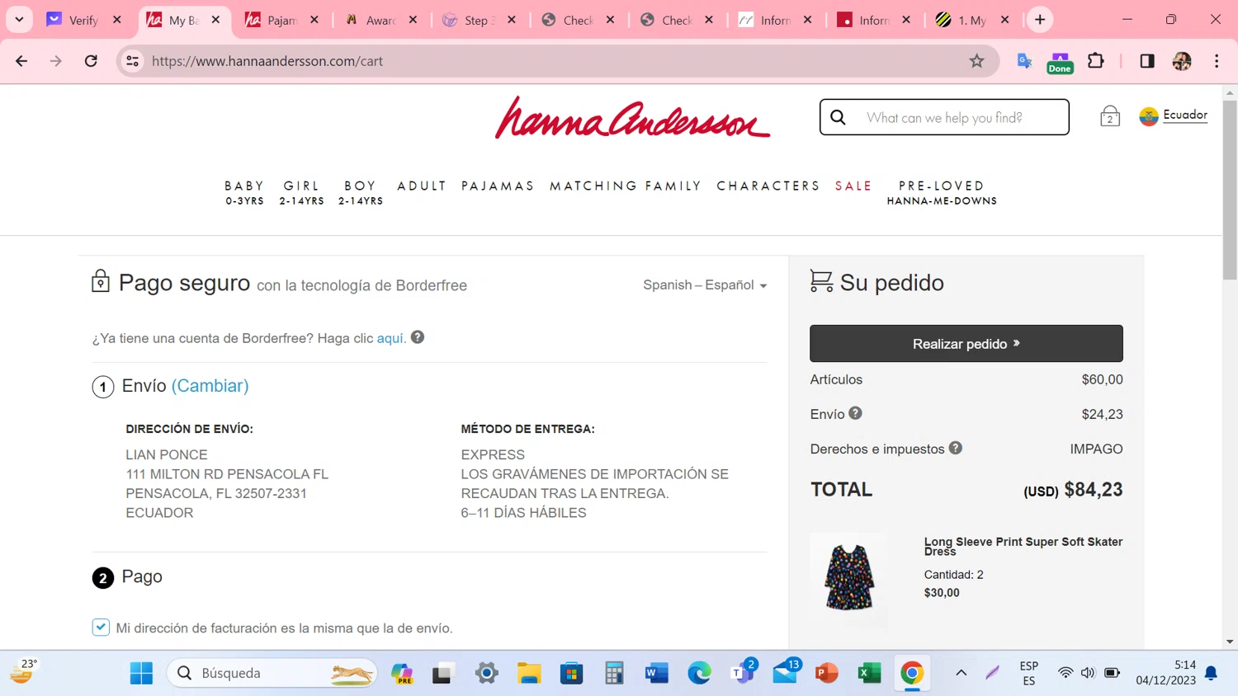
Task: Open the shopping bag icon with 2 items
Action: click(1110, 116)
